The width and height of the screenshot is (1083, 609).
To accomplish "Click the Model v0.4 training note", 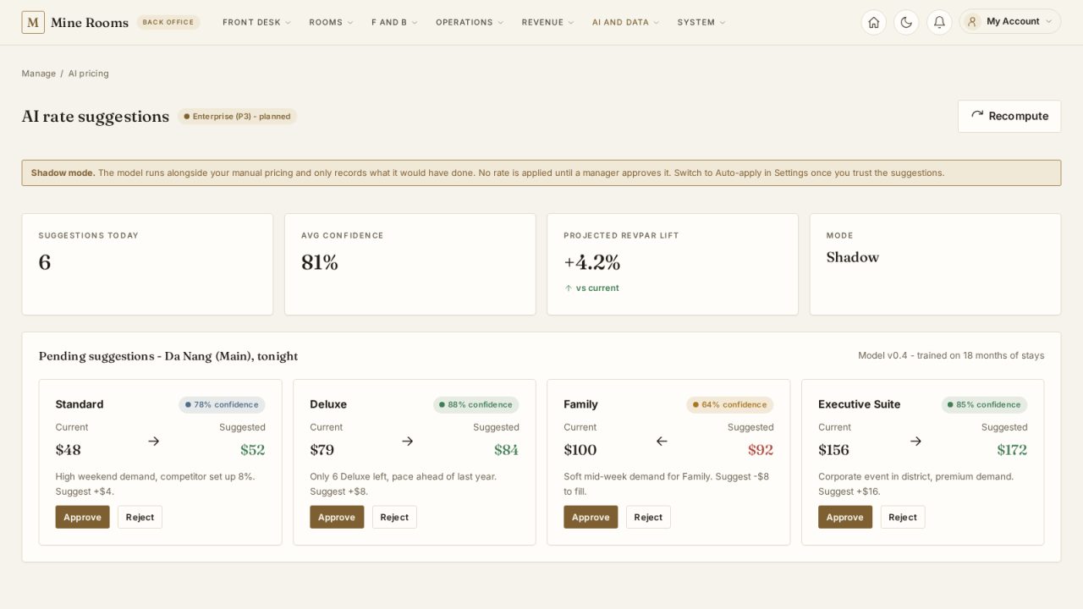I will (x=951, y=355).
